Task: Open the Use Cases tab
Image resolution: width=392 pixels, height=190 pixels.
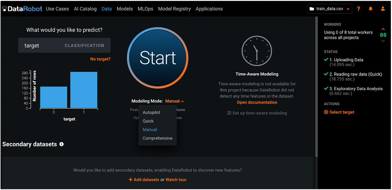Action: click(57, 9)
